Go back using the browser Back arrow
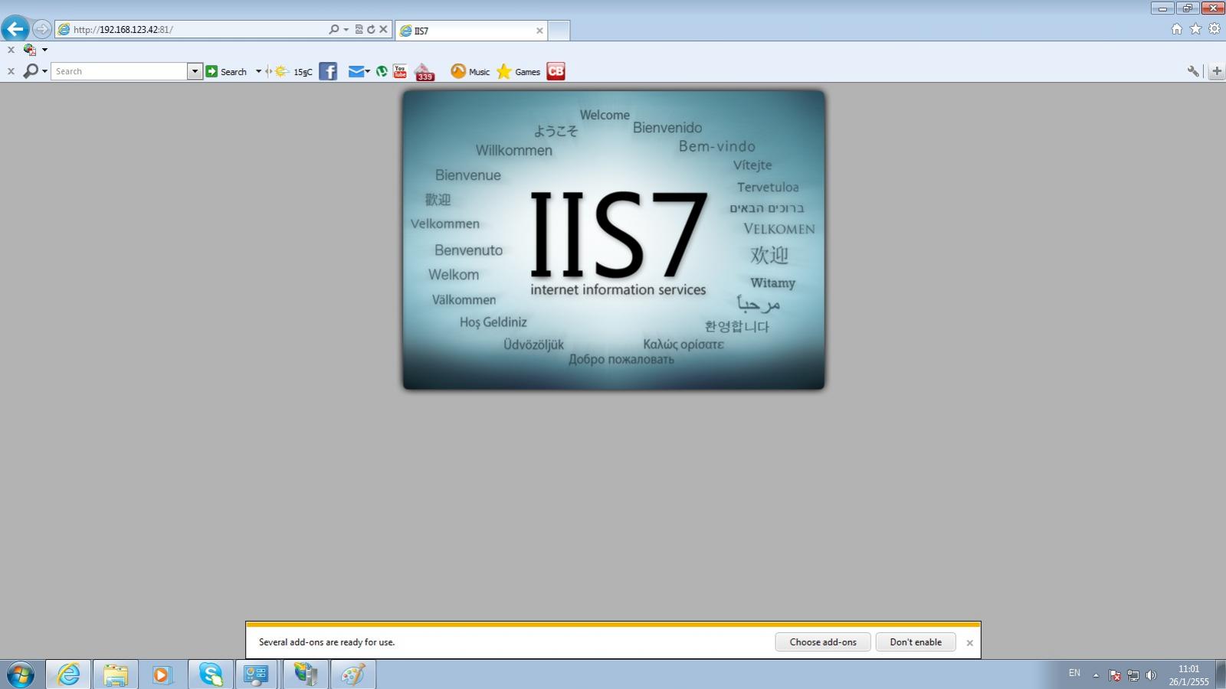Image resolution: width=1226 pixels, height=689 pixels. (15, 29)
